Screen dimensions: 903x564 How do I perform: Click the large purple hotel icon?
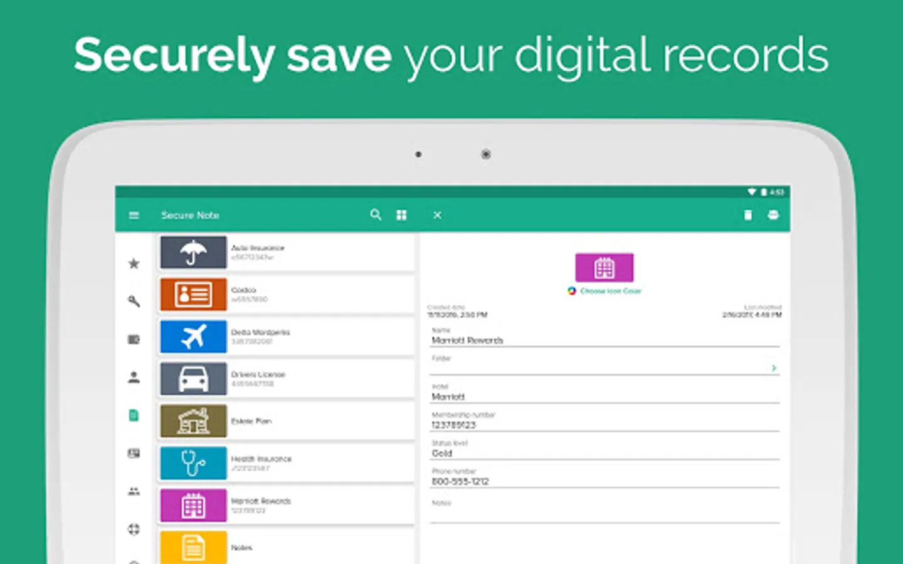click(604, 268)
